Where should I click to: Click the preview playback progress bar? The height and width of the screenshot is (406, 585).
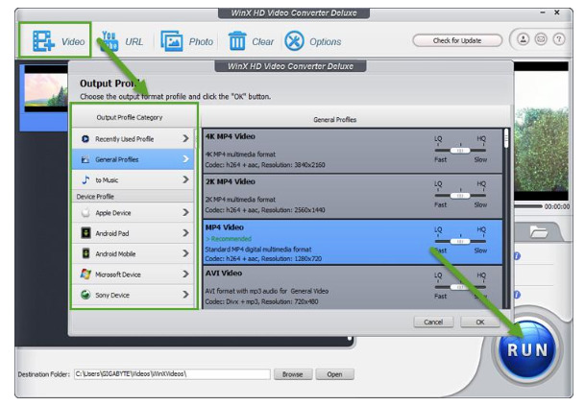tap(527, 206)
